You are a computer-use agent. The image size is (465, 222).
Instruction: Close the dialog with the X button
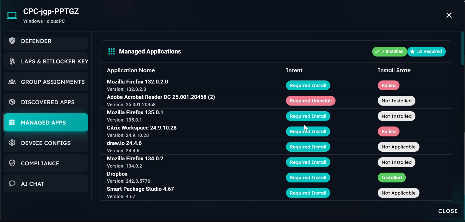[449, 15]
